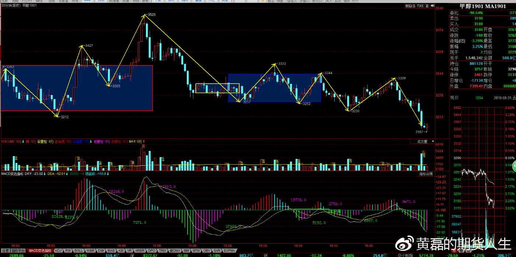Click the MACD DIFF: -23.02 readout
Image resolution: width=516 pixels, height=257 pixels.
click(34, 173)
